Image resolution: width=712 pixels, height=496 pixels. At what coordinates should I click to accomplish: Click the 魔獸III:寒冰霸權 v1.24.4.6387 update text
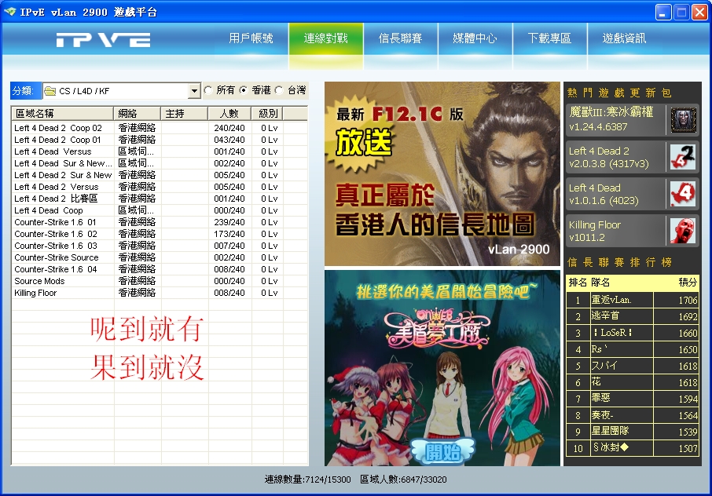click(x=611, y=119)
